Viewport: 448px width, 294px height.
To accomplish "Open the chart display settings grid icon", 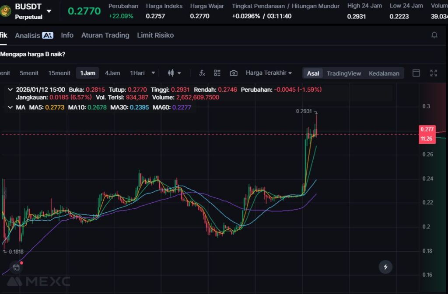I will (x=217, y=73).
